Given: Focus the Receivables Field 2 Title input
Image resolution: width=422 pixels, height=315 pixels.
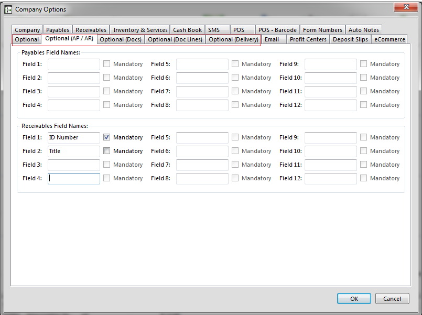Looking at the screenshot, I should 73,151.
